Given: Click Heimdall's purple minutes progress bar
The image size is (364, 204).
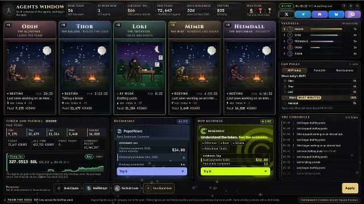Looking at the screenshot, I should click(322, 41).
